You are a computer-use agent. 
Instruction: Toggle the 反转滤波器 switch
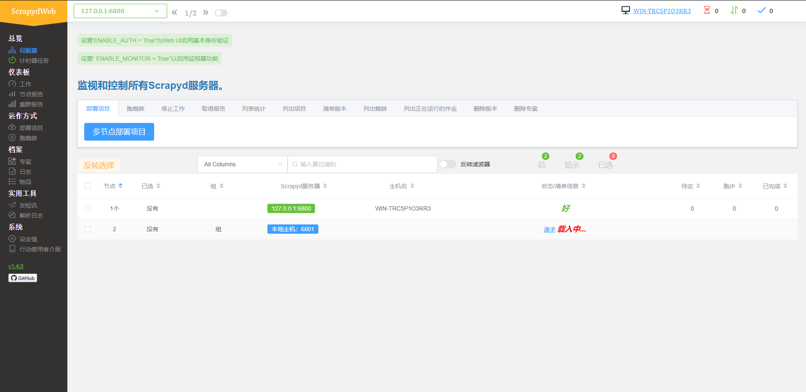tap(448, 164)
